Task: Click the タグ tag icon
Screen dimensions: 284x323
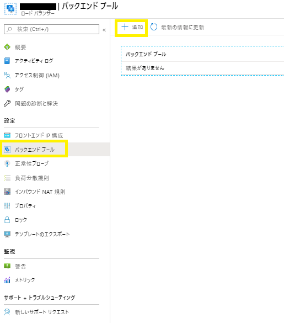Action: tap(7, 89)
